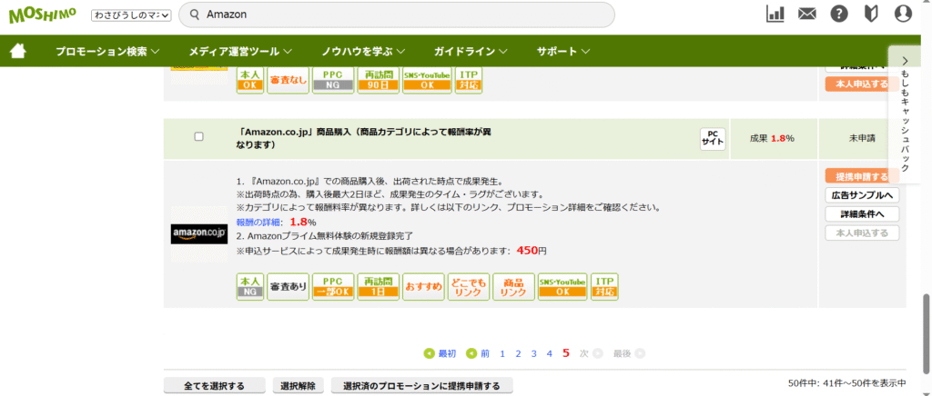Click the search magnifier icon
The width and height of the screenshot is (932, 396).
pos(194,15)
